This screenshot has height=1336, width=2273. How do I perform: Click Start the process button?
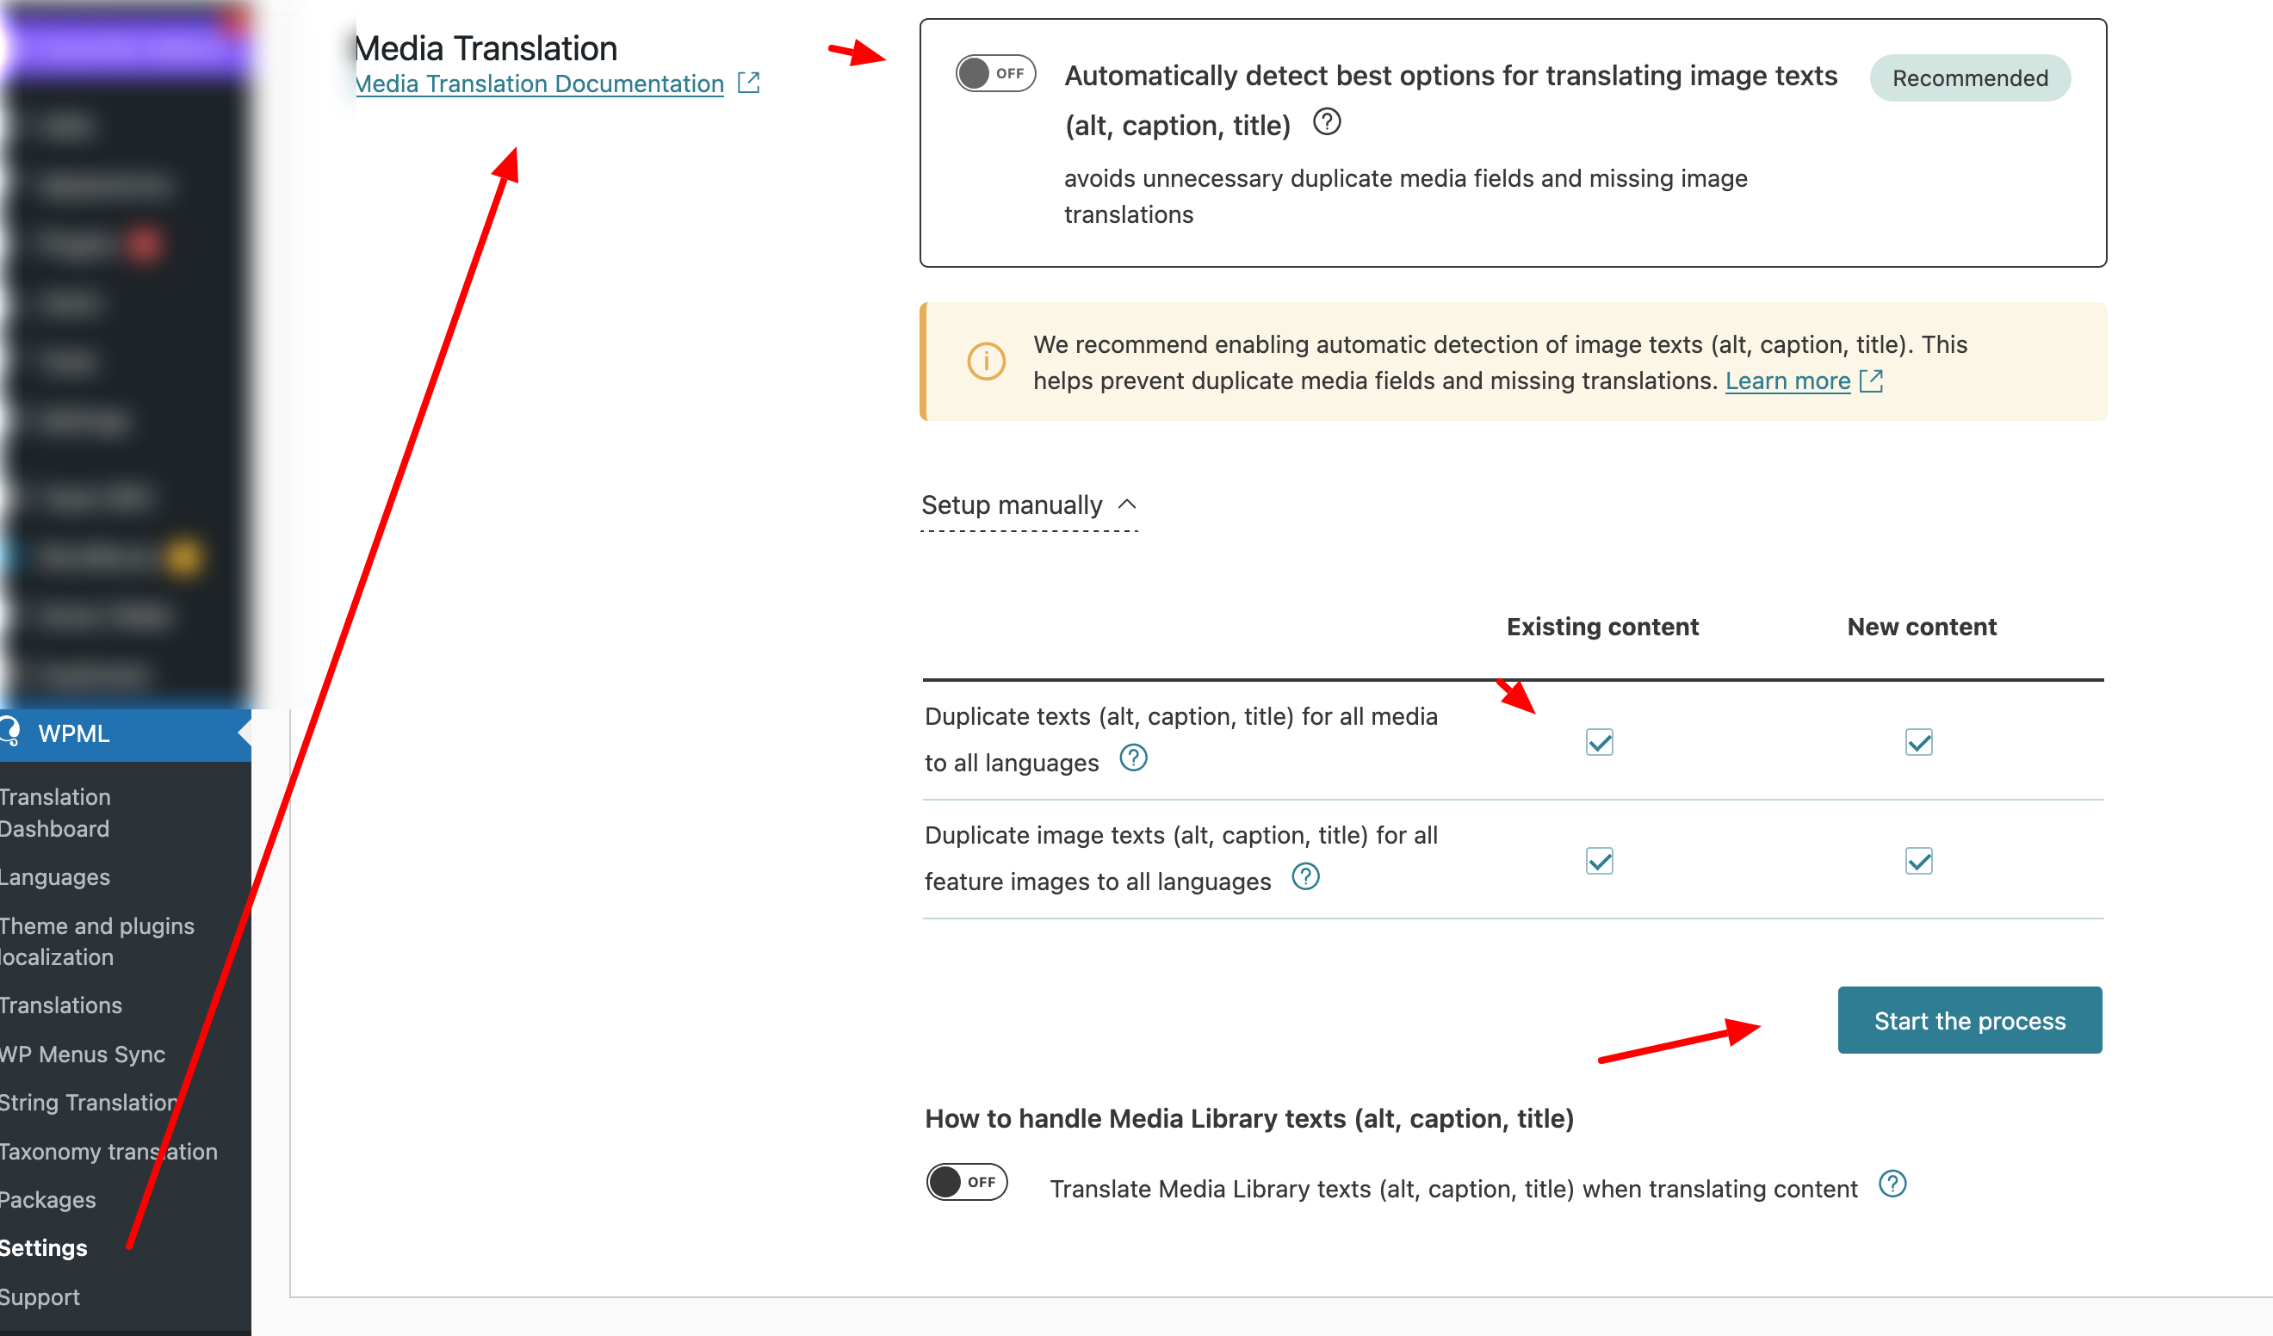[1969, 1020]
